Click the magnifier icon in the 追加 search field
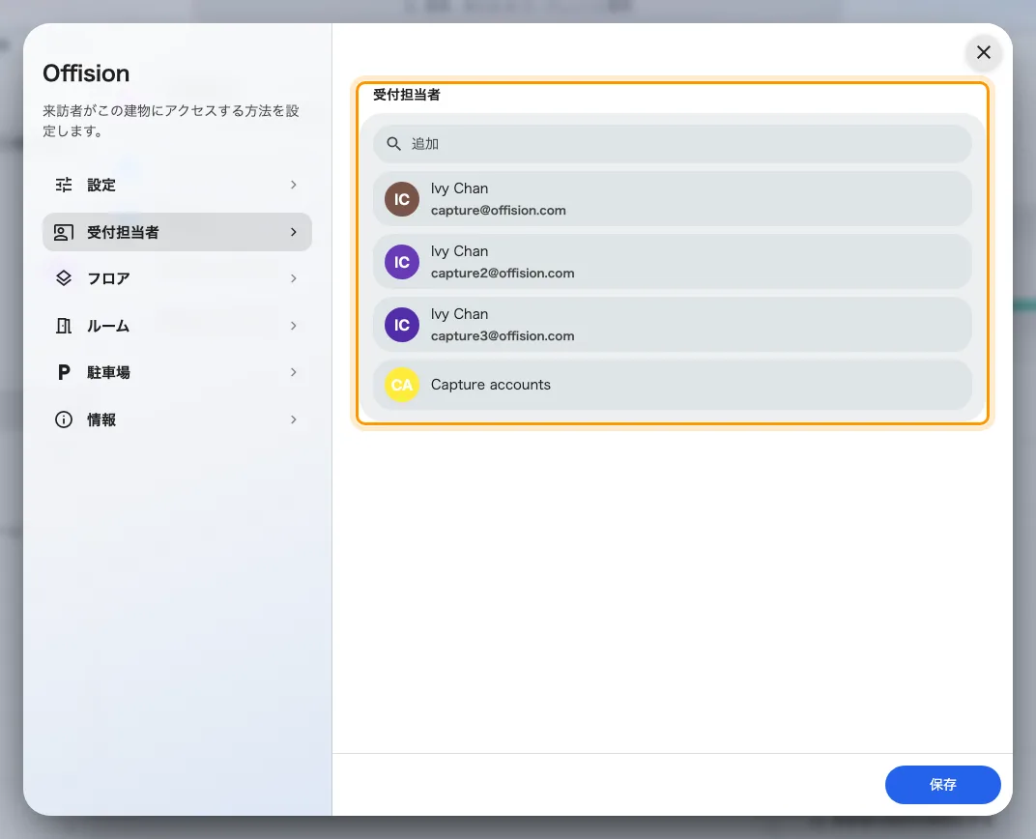 393,144
